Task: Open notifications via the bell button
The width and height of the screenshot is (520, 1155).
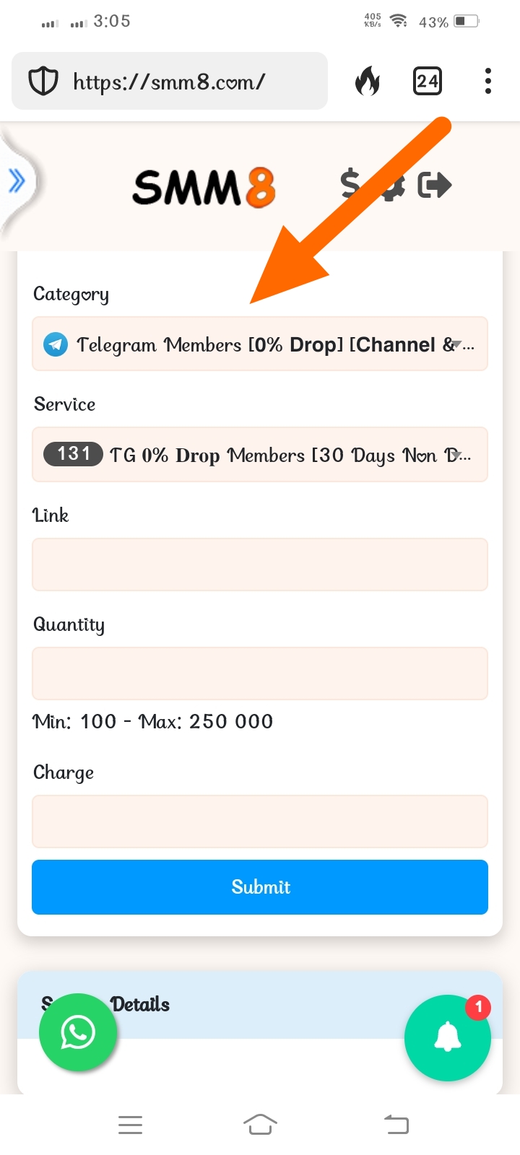Action: point(448,1038)
